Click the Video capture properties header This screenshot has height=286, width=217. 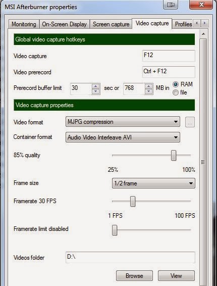tap(104, 105)
